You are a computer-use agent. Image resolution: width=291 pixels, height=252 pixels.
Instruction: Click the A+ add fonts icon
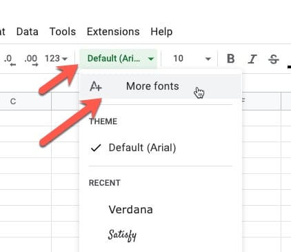click(95, 86)
